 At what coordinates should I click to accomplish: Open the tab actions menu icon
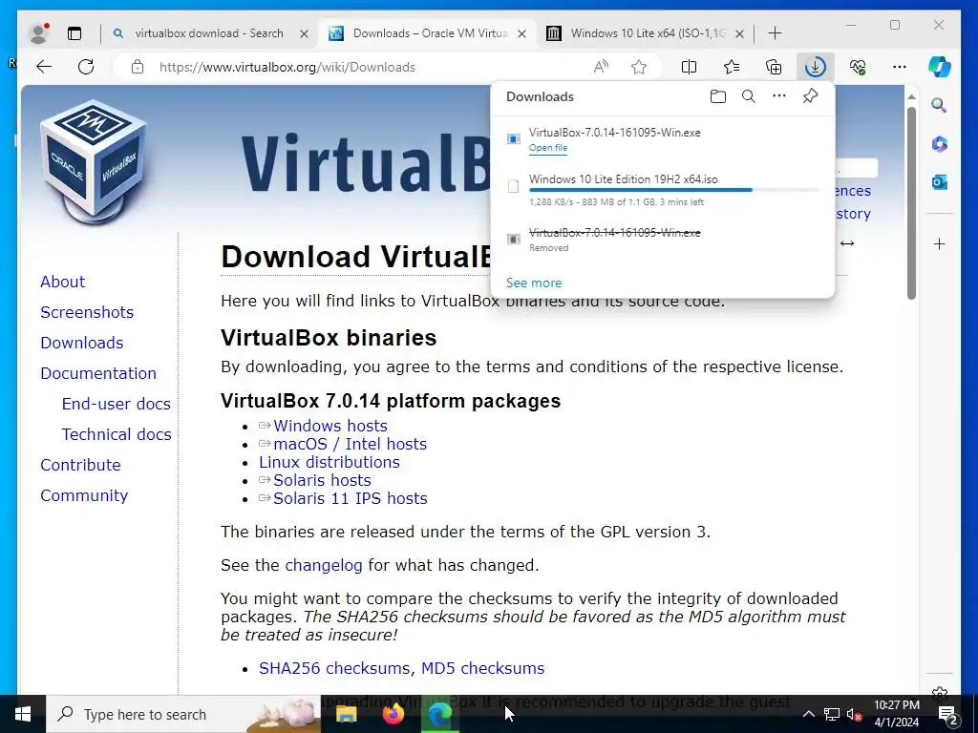[74, 33]
